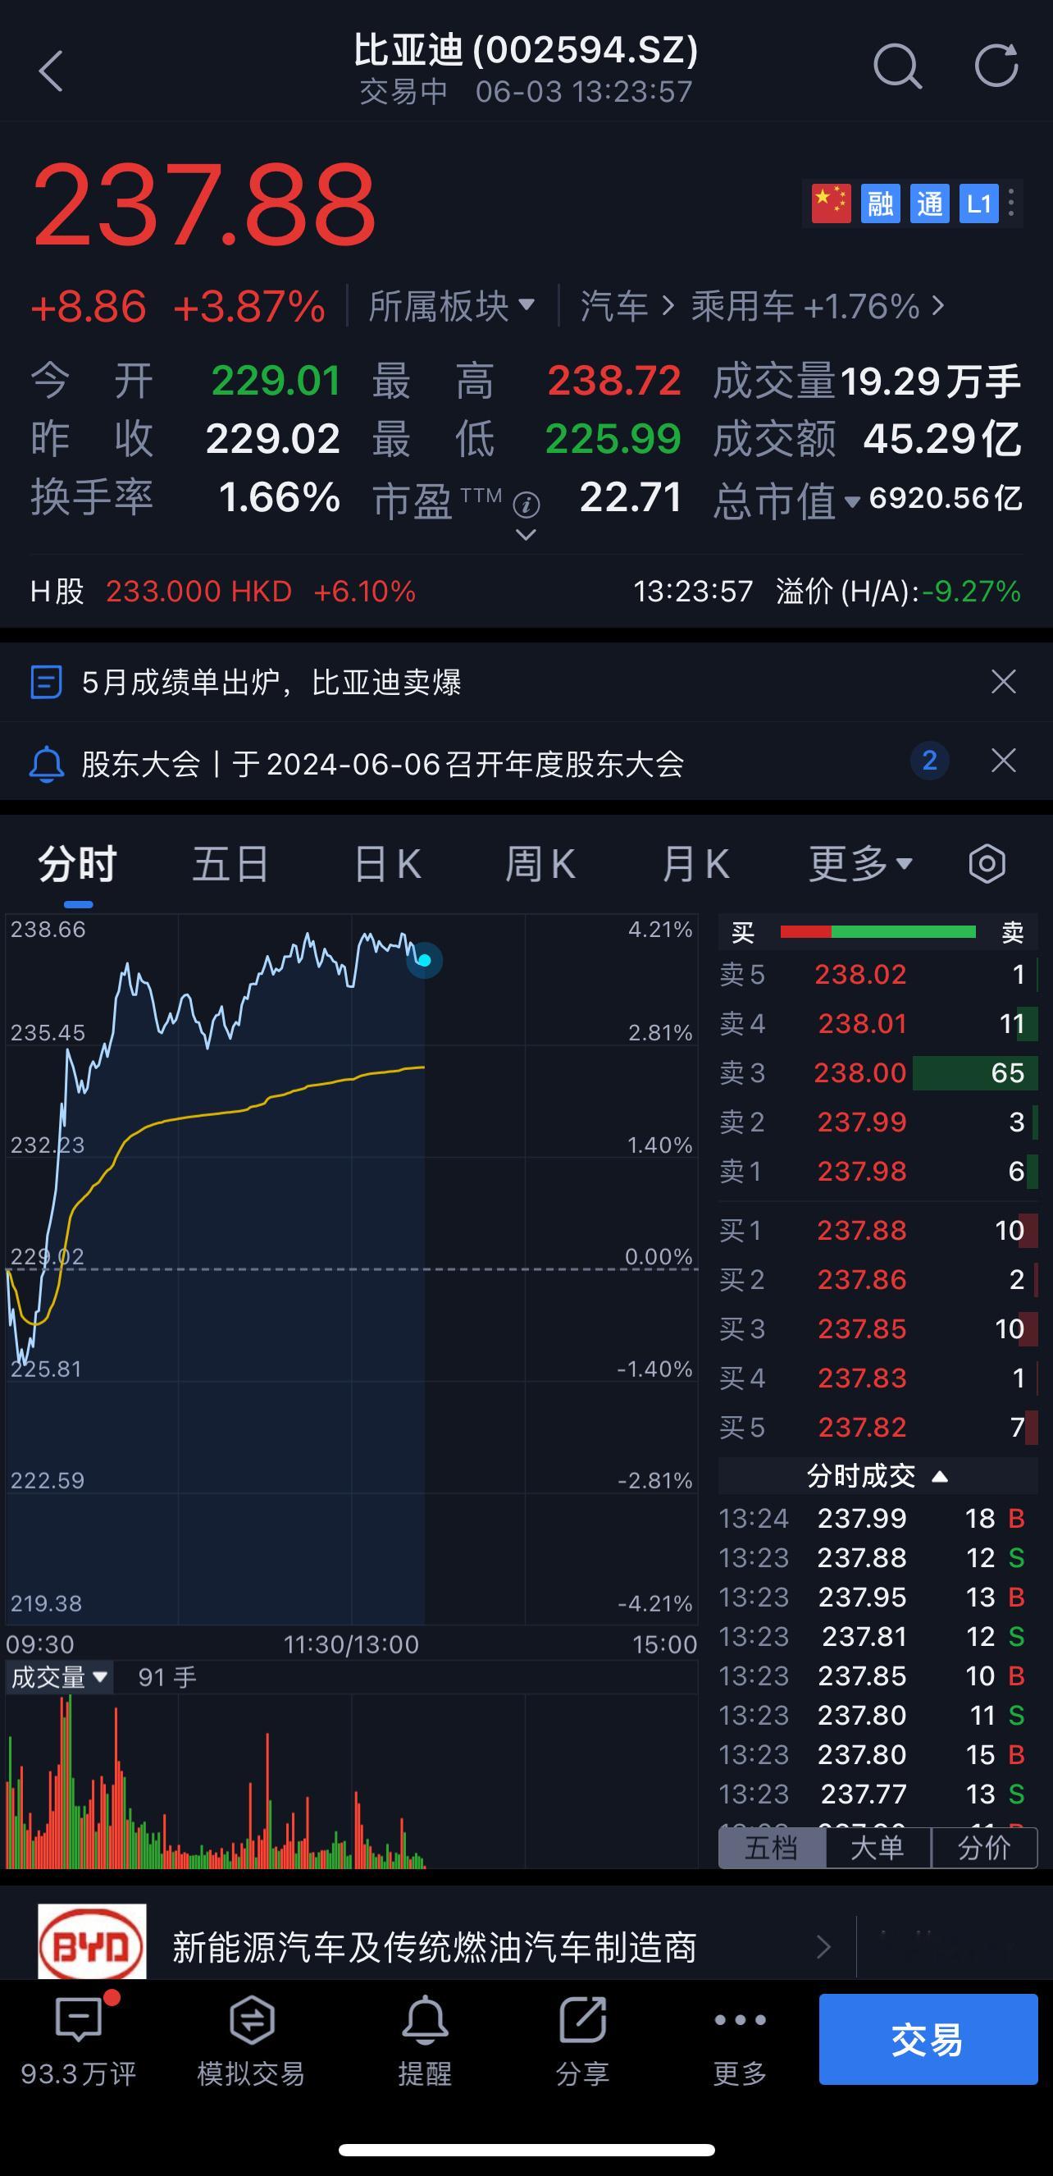Tap the L1 quote level badge
Screen dimensions: 1053x2176
click(978, 203)
